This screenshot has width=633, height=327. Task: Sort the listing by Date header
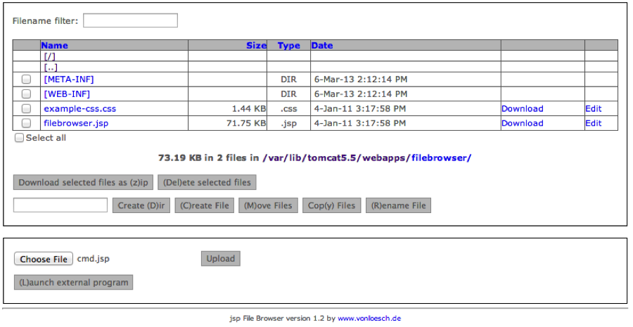click(321, 46)
